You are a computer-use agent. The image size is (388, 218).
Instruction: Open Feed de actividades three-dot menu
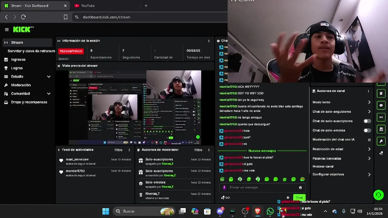(x=129, y=150)
